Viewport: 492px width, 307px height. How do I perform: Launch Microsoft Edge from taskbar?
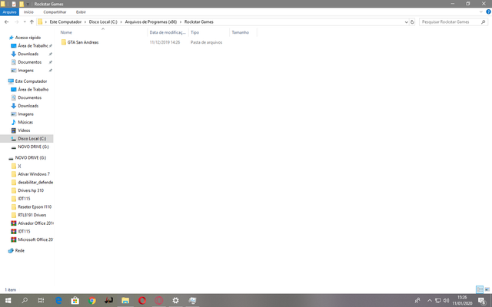[58, 301]
